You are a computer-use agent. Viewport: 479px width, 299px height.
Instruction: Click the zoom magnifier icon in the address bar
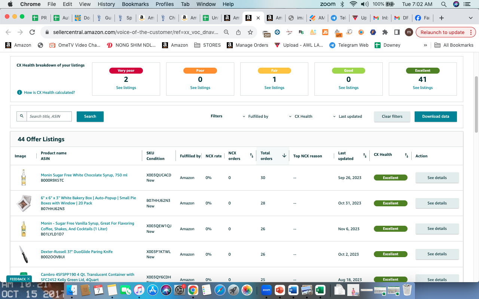(x=226, y=32)
